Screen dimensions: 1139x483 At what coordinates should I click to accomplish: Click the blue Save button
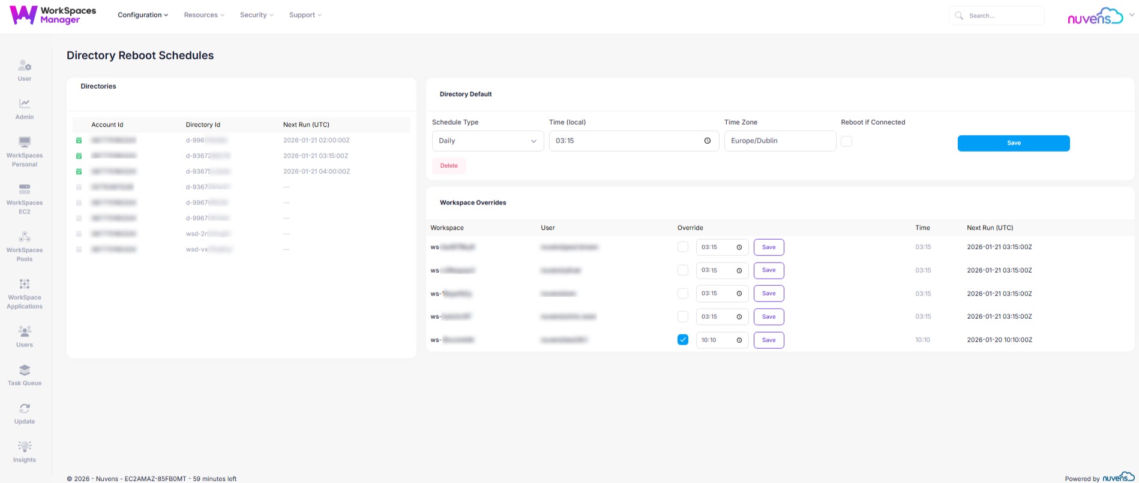(1013, 143)
